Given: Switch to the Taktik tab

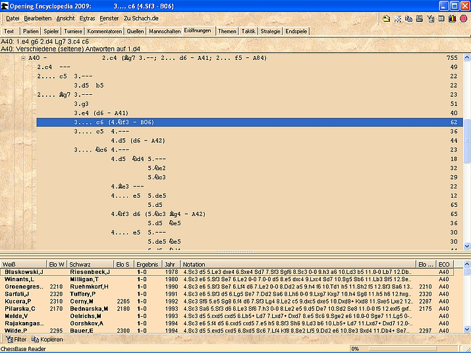Looking at the screenshot, I should (x=248, y=31).
